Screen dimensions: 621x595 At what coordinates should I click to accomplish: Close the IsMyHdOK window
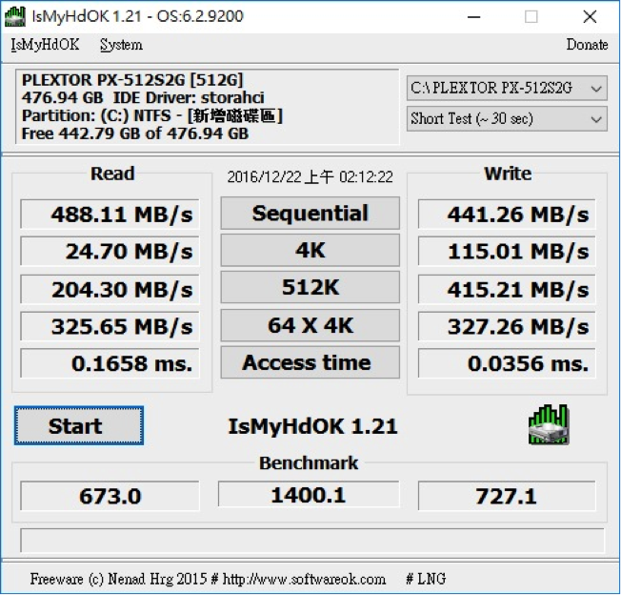[x=591, y=16]
